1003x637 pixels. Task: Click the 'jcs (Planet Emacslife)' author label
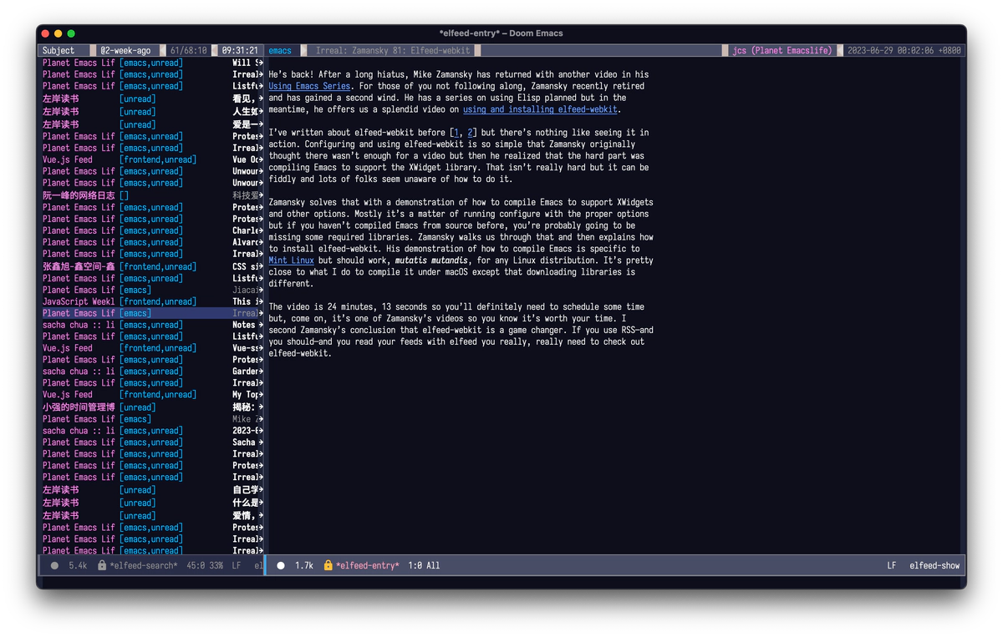pyautogui.click(x=782, y=51)
